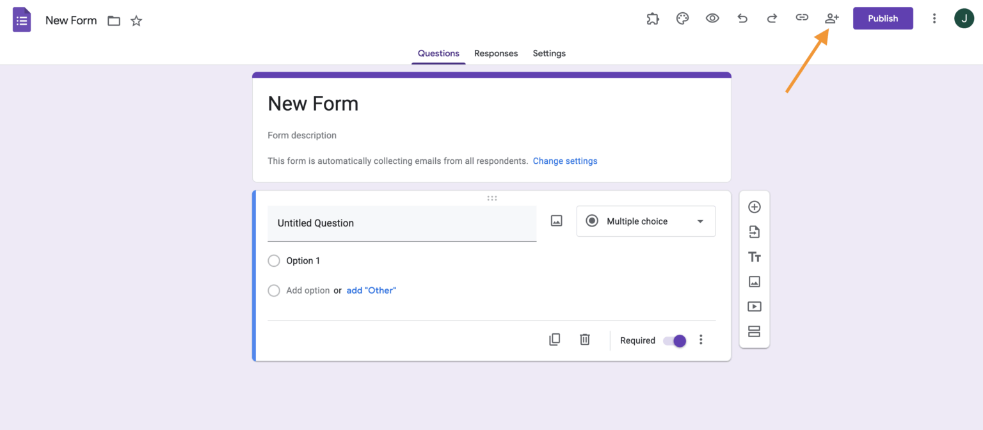Viewport: 983px width, 430px height.
Task: Add a new section to the form
Action: pyautogui.click(x=755, y=331)
